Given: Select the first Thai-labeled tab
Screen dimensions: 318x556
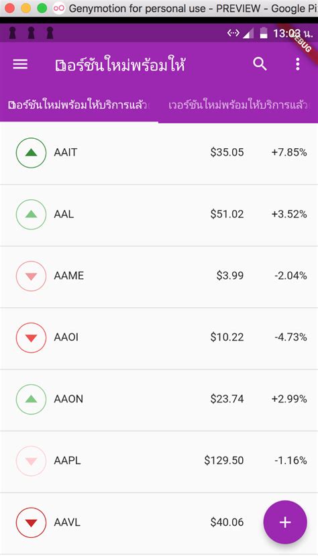Looking at the screenshot, I should 79,105.
